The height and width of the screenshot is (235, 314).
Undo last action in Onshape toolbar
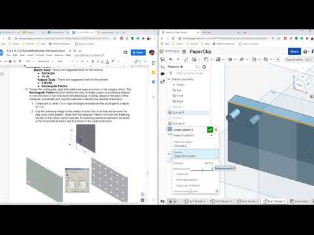point(171,59)
